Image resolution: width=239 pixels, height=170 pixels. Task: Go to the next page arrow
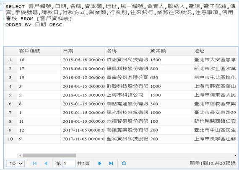tap(100, 163)
